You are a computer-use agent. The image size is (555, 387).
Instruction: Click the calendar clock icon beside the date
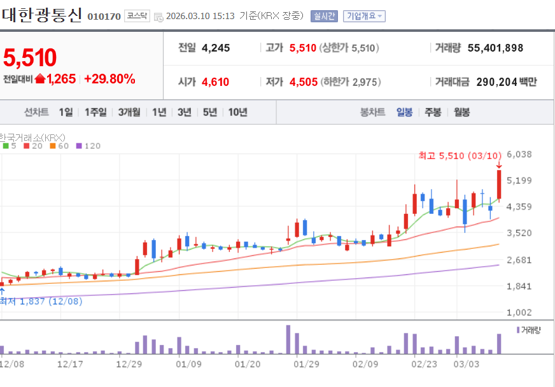(158, 17)
